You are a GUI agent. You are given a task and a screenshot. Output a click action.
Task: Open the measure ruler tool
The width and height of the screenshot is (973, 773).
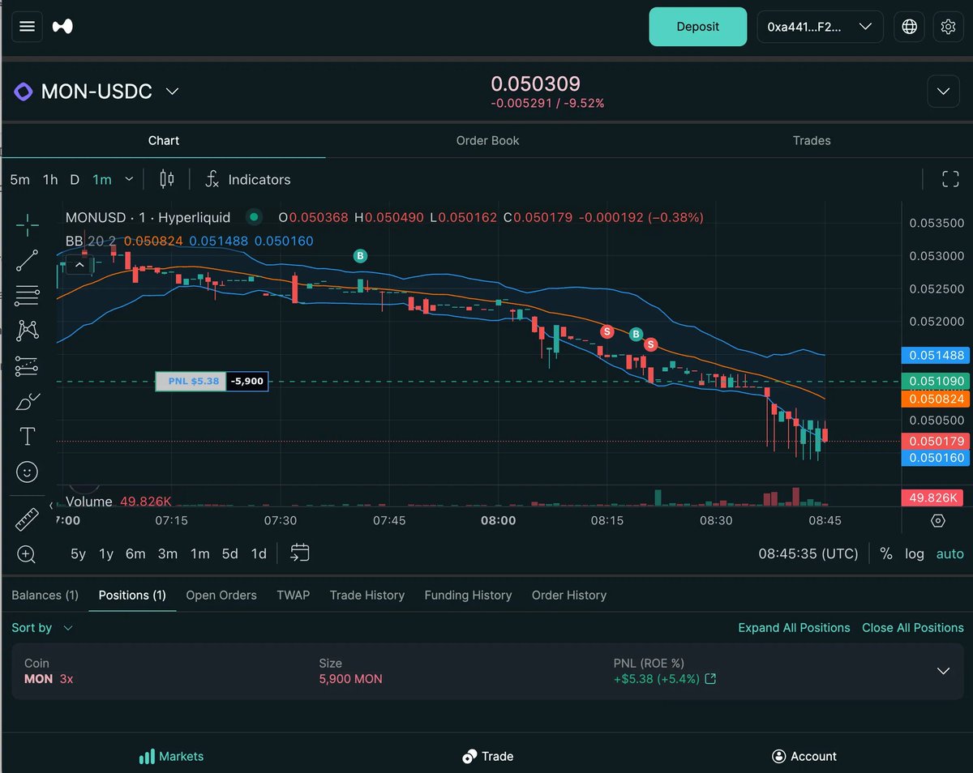coord(27,519)
